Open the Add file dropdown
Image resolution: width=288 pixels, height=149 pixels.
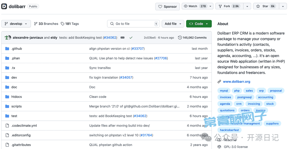coord(173,24)
